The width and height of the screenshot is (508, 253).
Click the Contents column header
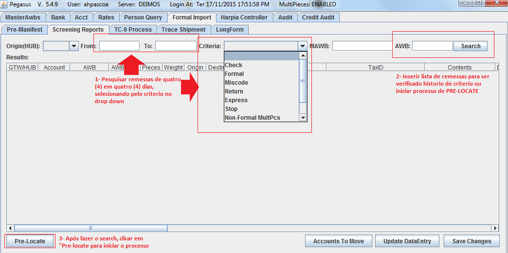460,67
